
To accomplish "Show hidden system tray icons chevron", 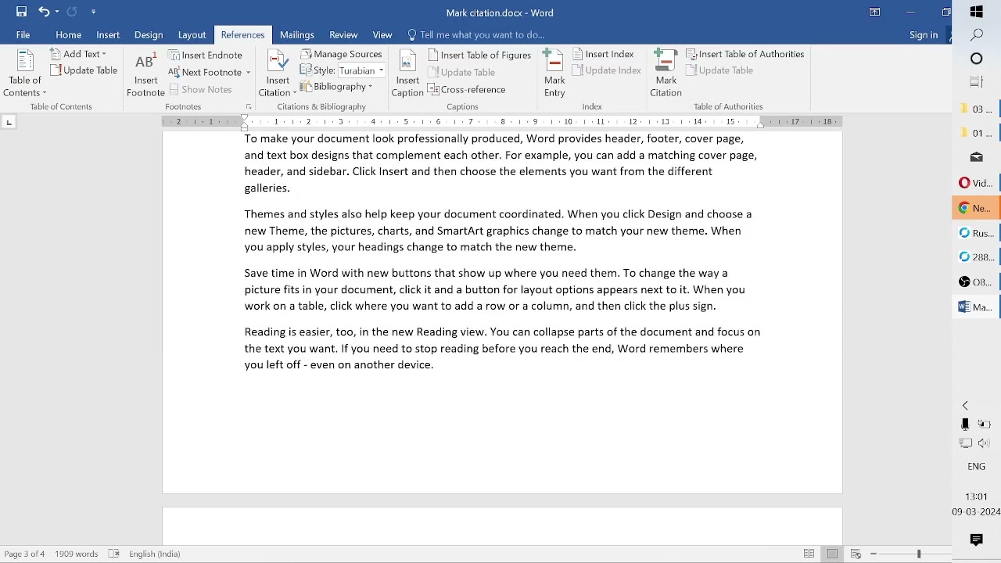I will pyautogui.click(x=965, y=405).
